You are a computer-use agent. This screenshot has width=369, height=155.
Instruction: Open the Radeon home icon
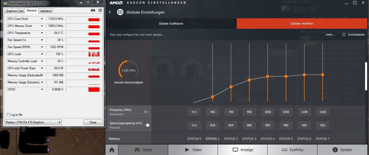[x=112, y=150]
